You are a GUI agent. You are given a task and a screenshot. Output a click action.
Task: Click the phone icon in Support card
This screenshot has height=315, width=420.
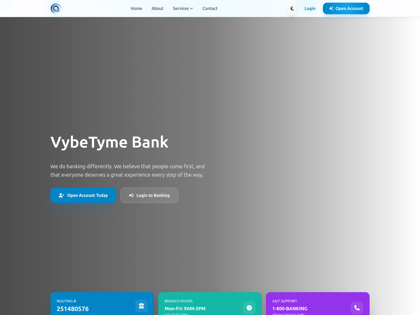pos(357,308)
